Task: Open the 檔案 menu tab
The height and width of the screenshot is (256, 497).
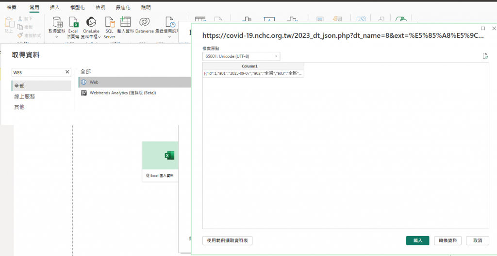Action: click(12, 7)
